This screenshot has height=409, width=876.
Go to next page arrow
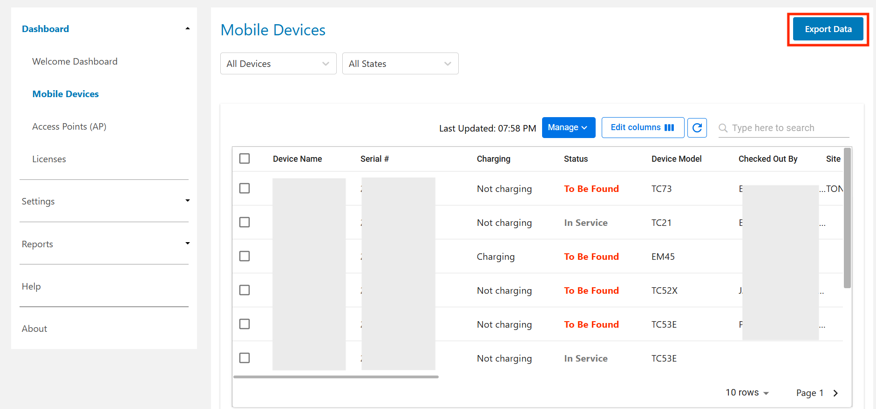click(835, 393)
